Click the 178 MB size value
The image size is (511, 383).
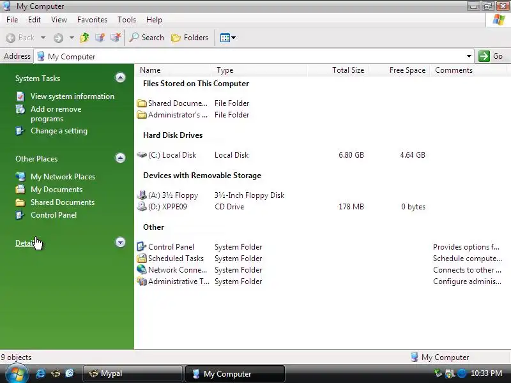pyautogui.click(x=351, y=207)
